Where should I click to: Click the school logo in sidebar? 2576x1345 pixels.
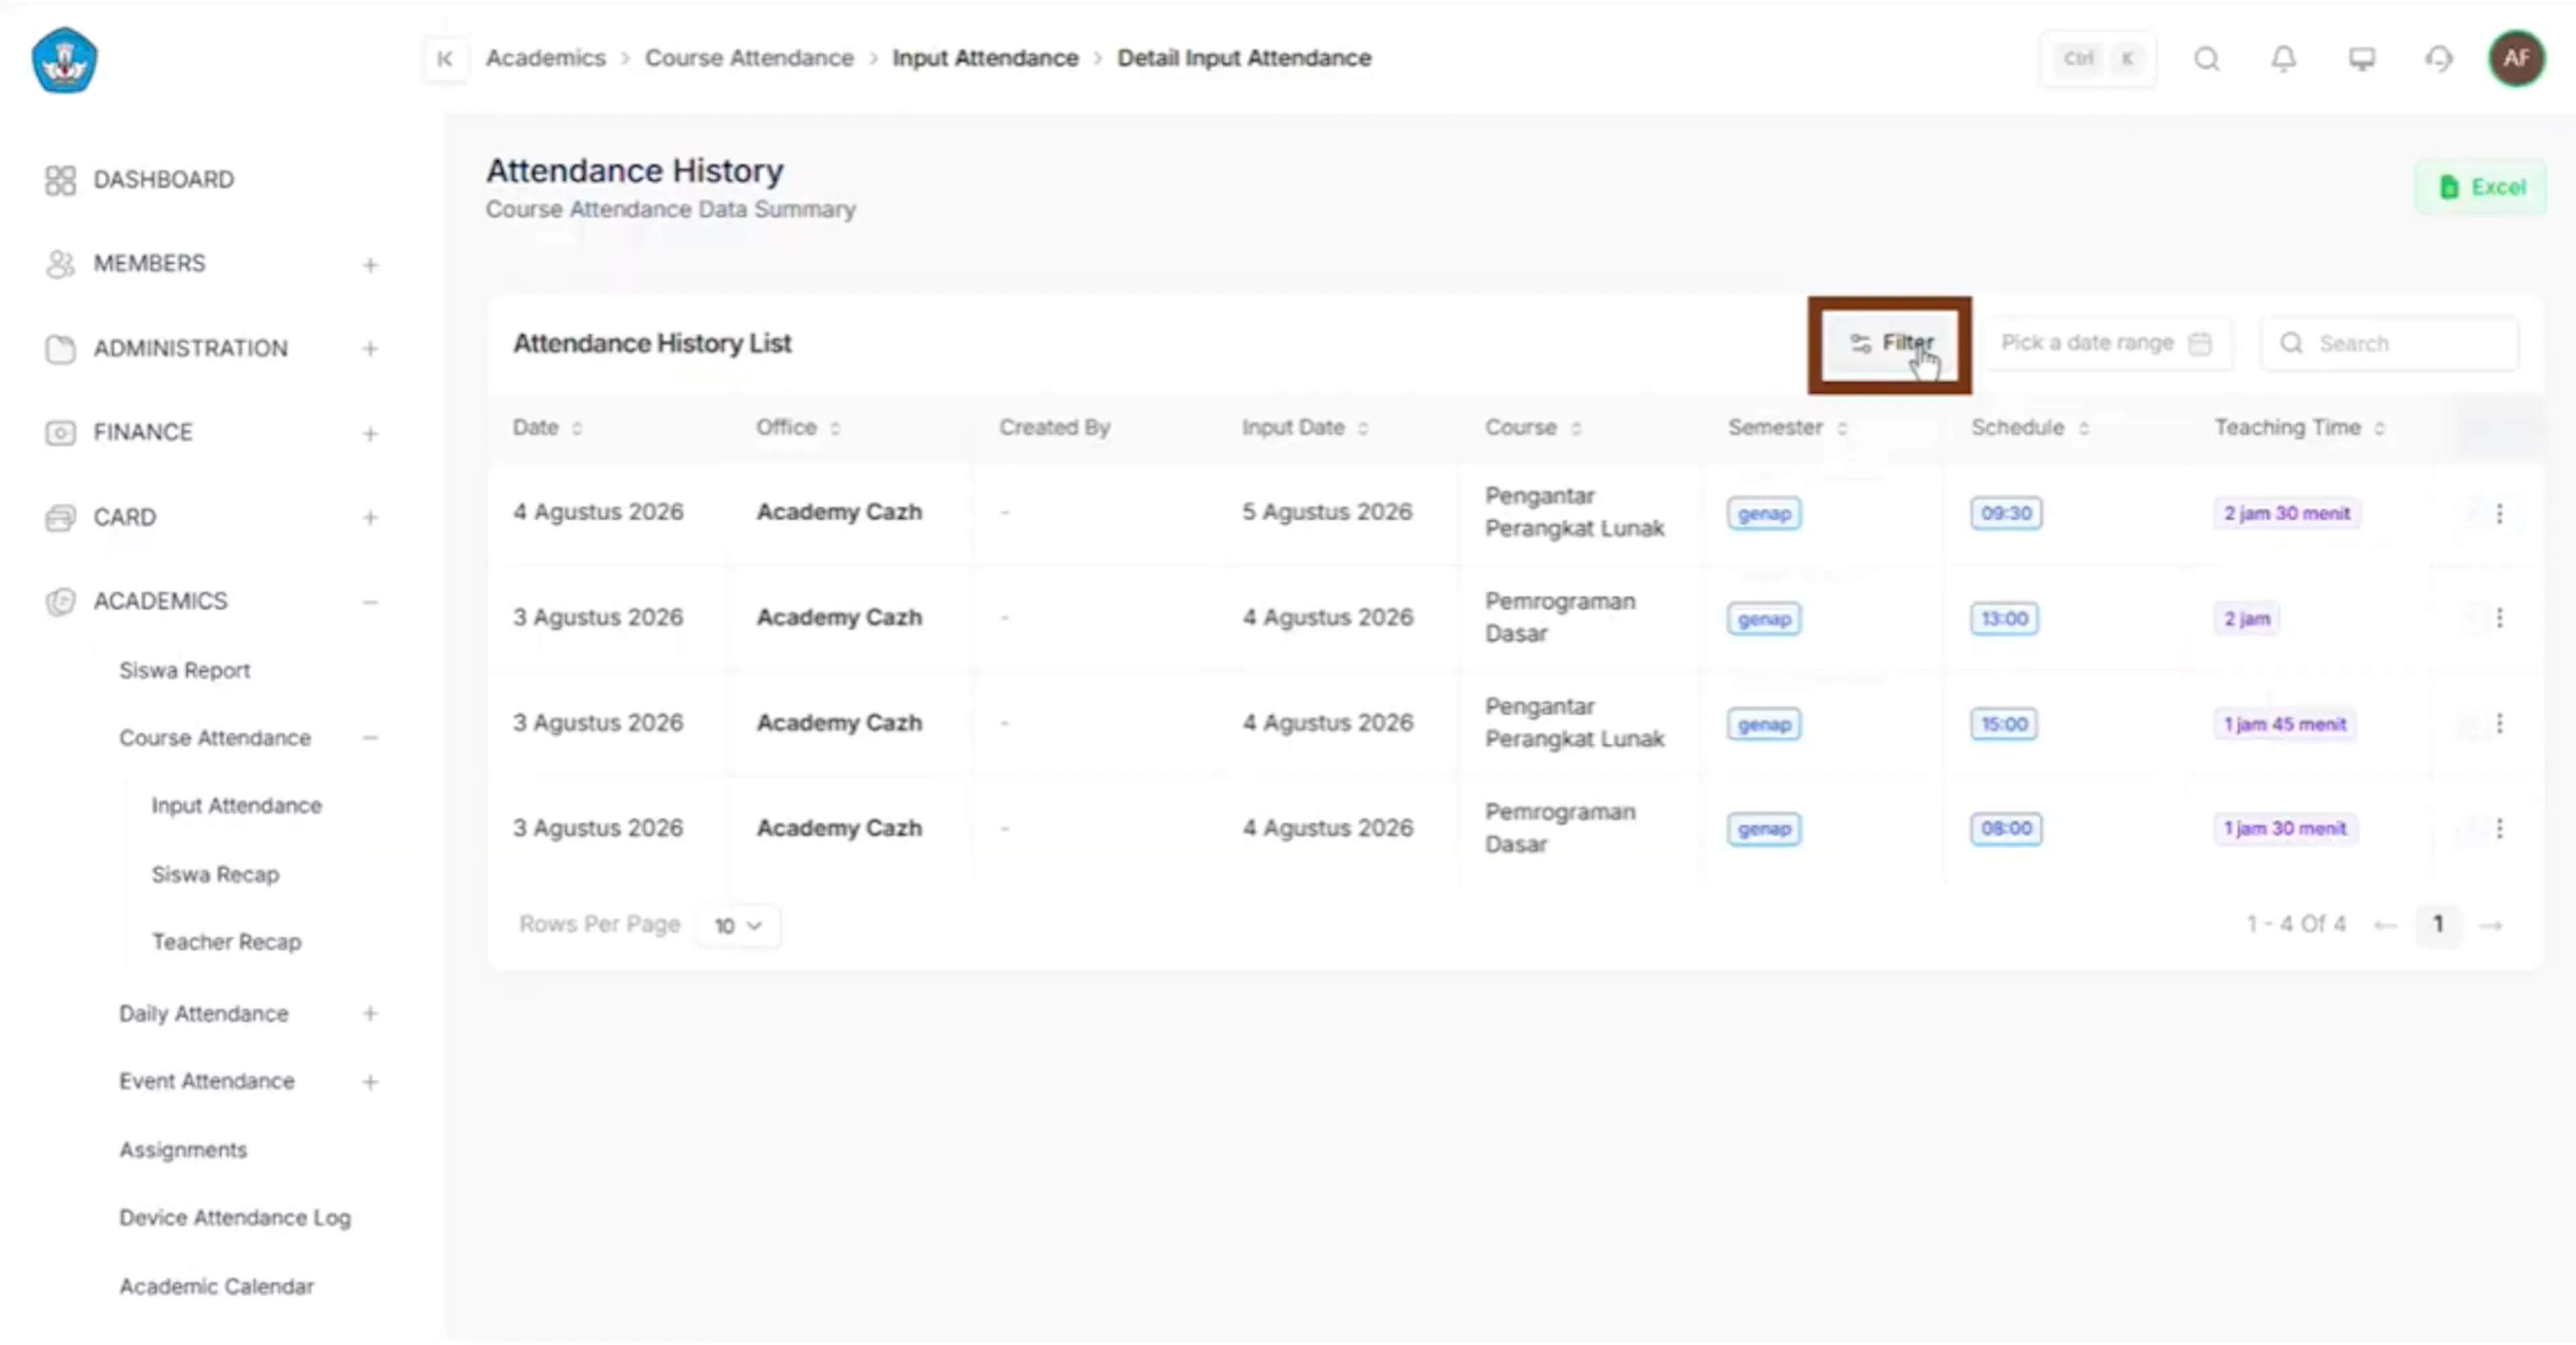click(x=65, y=60)
